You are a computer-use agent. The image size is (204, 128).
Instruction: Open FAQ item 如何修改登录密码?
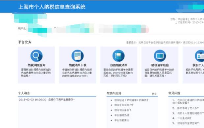[x=188, y=123]
